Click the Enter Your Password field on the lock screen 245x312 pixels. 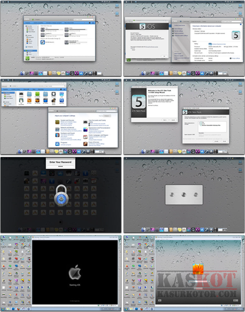click(x=60, y=166)
